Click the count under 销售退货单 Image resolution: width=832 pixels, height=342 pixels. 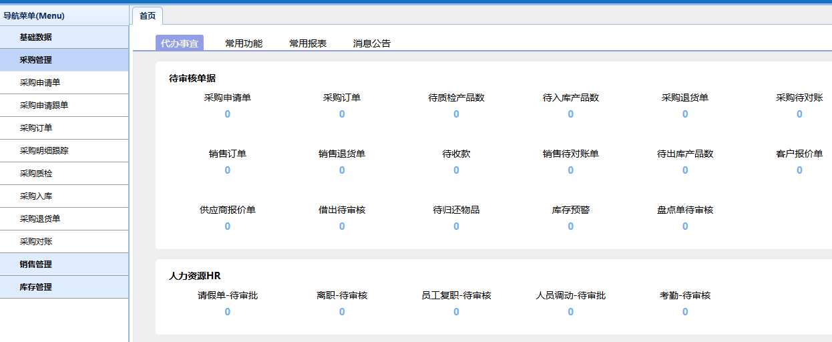(342, 170)
